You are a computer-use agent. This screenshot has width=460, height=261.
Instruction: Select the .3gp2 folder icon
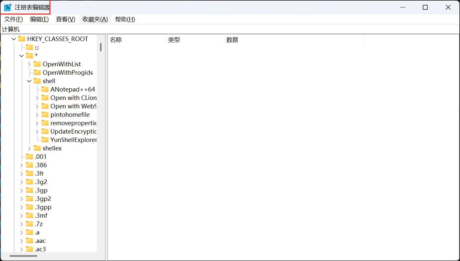click(29, 199)
